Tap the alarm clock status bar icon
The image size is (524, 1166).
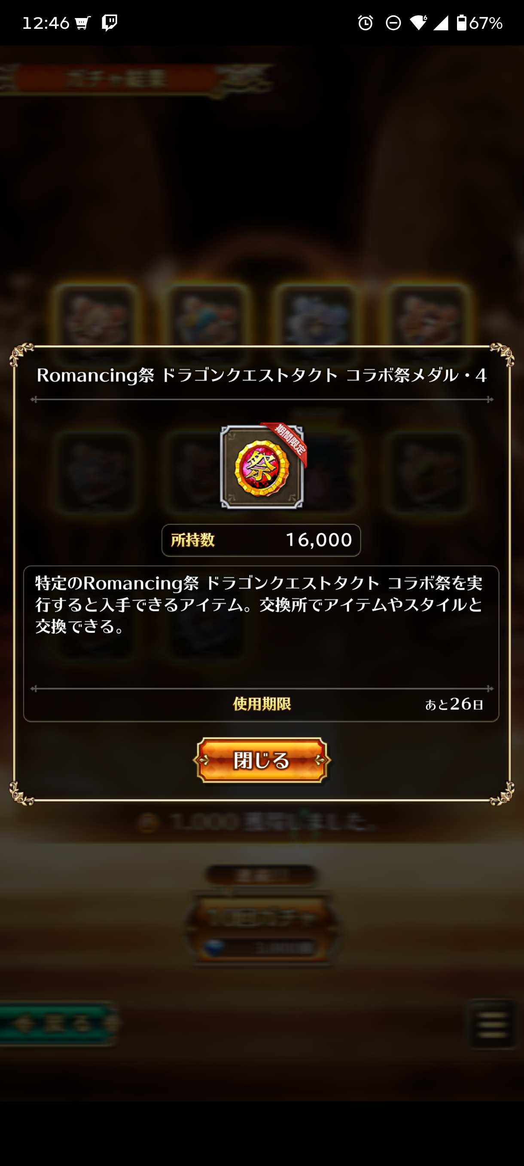tap(366, 23)
